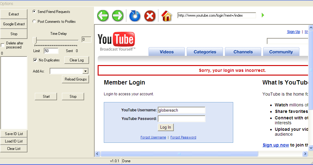Click the horizontal scrollbar thumb

[179, 154]
